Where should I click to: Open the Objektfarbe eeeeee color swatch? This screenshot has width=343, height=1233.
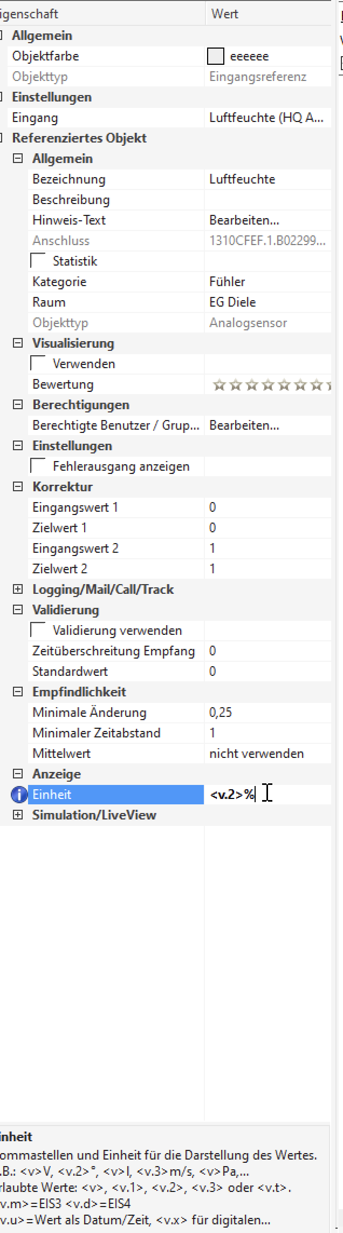click(x=216, y=56)
